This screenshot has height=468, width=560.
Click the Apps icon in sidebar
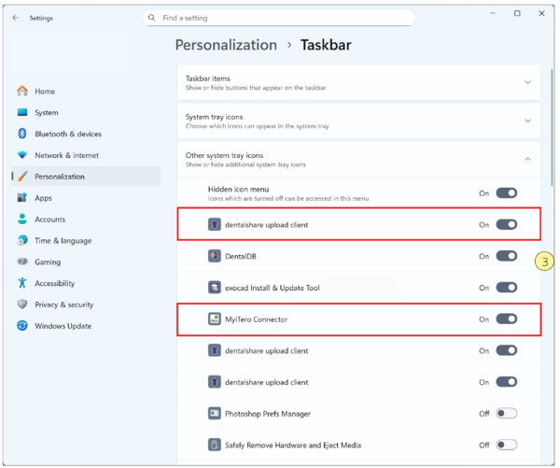click(22, 197)
